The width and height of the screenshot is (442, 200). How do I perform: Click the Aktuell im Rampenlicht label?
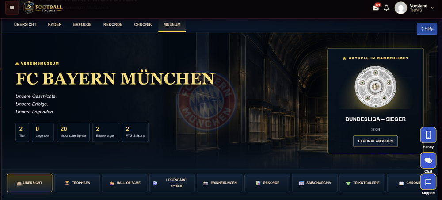[375, 58]
